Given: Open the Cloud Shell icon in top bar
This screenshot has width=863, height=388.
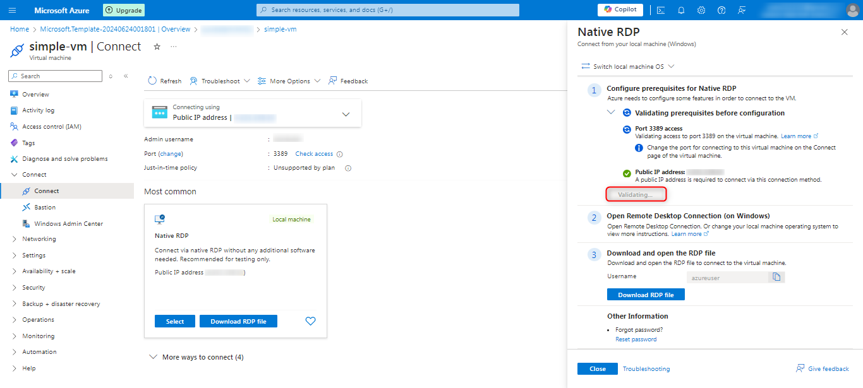Looking at the screenshot, I should coord(660,10).
